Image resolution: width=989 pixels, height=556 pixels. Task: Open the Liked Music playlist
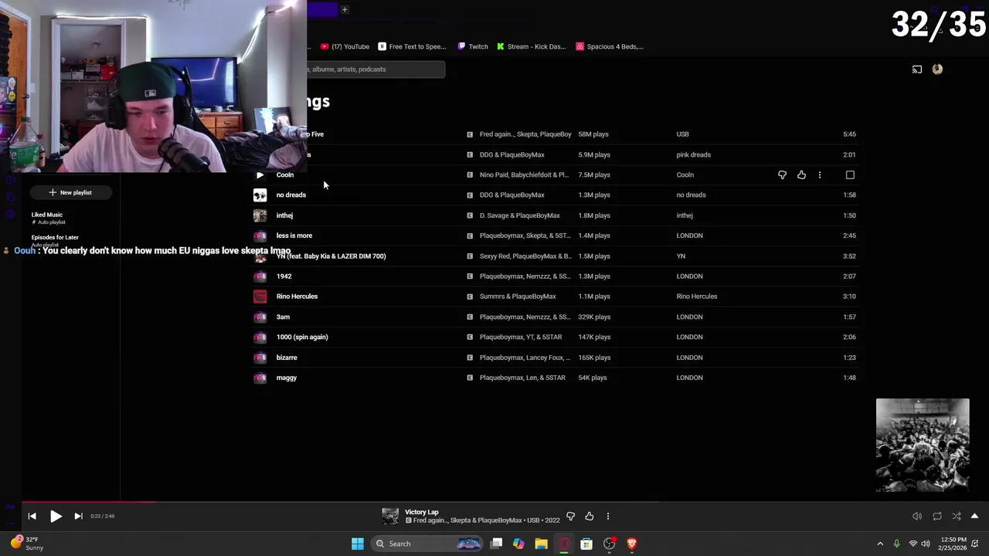48,218
